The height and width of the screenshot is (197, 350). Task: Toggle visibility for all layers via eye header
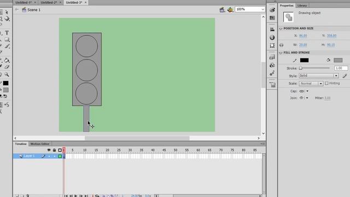(x=49, y=150)
